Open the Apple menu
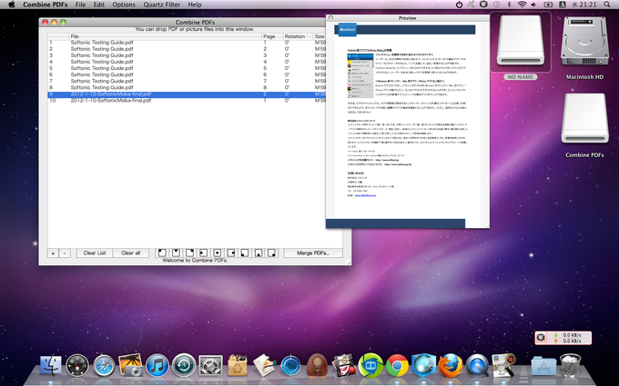The width and height of the screenshot is (619, 386). [12, 5]
